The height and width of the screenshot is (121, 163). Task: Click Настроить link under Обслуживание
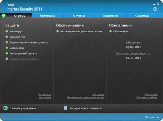[x=98, y=94]
